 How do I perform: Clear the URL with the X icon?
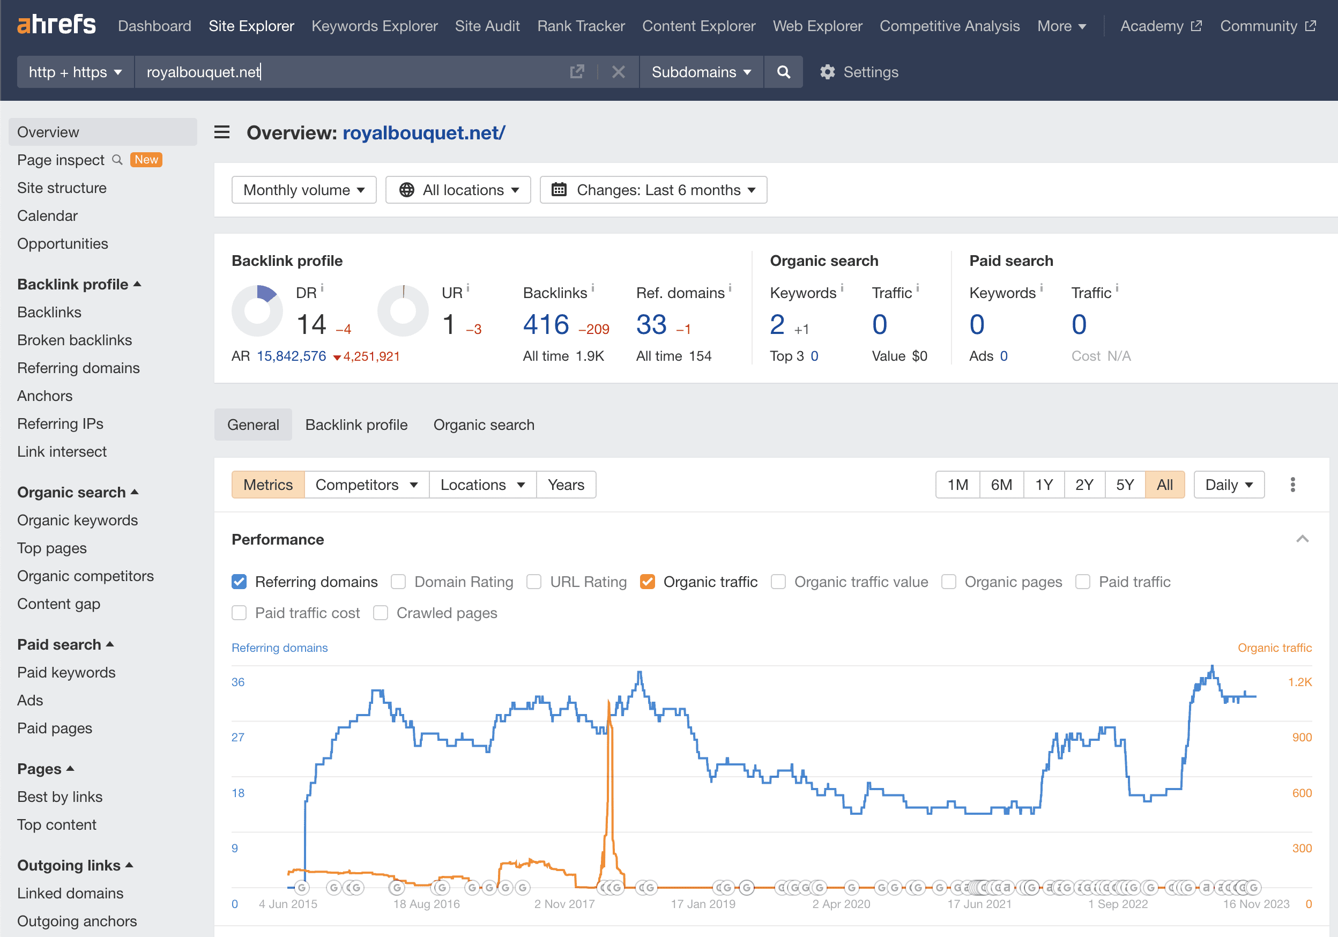(618, 72)
